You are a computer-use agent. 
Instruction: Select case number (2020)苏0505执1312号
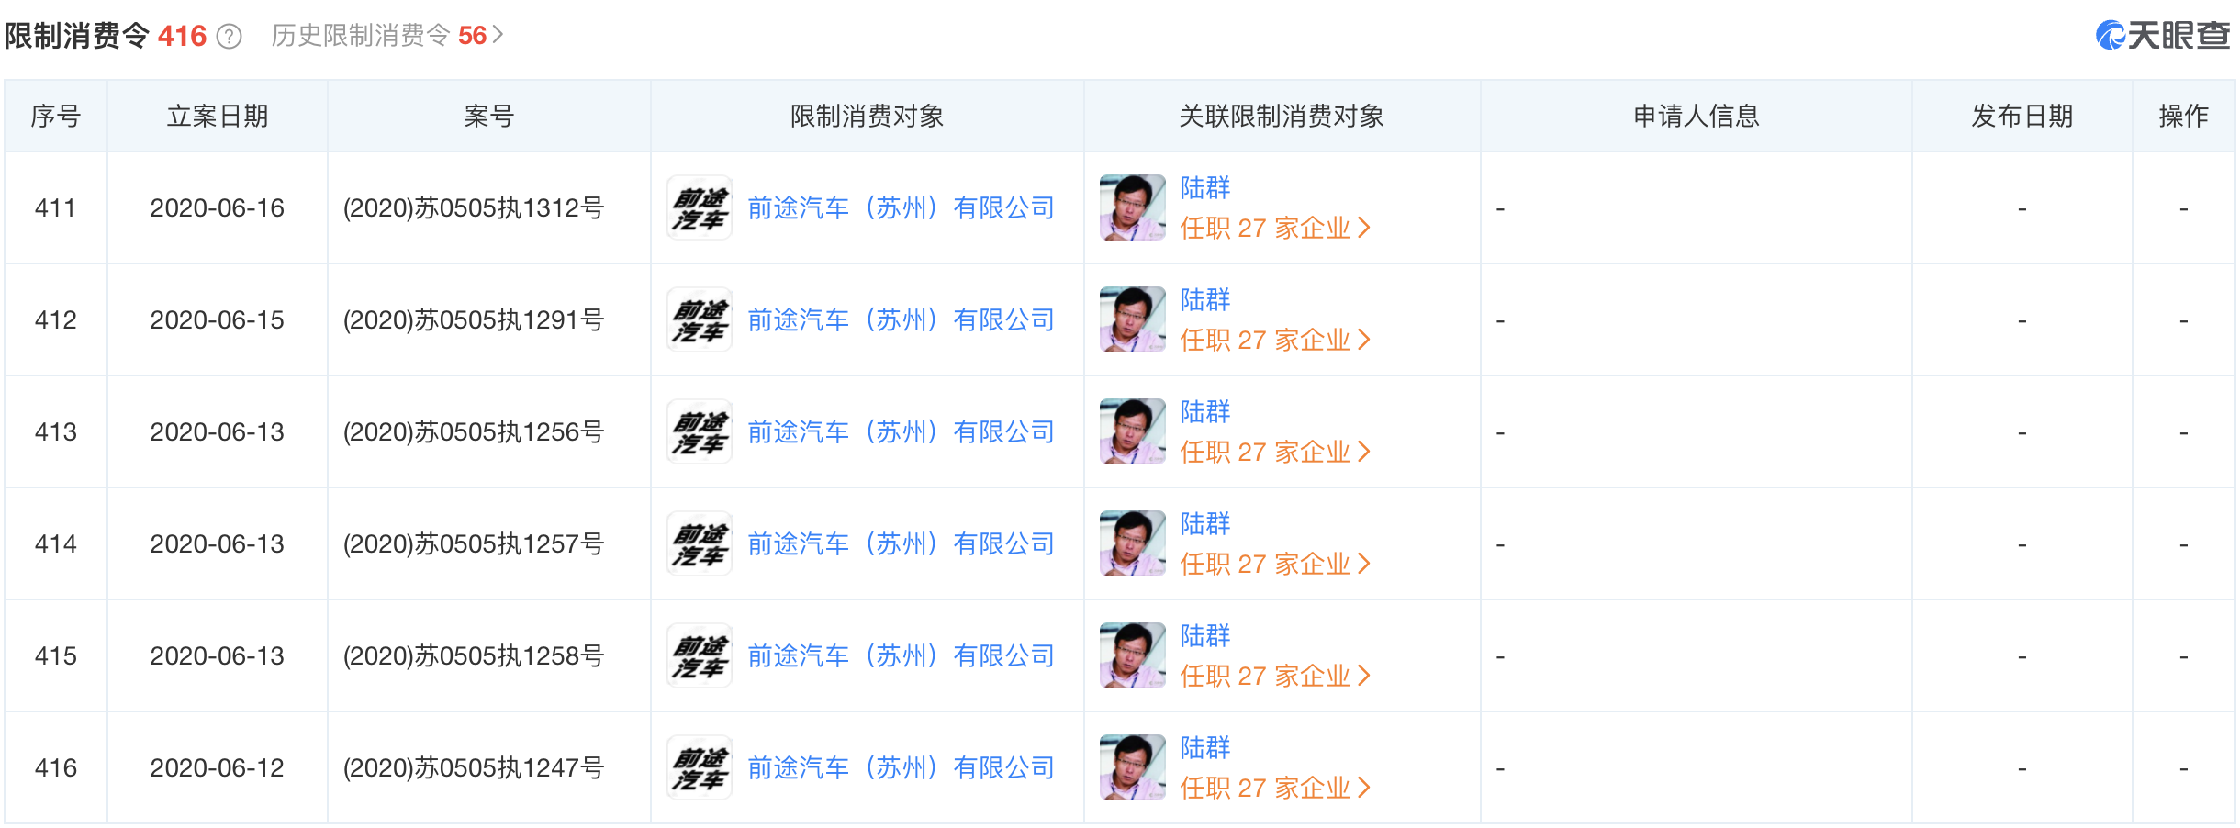point(474,208)
